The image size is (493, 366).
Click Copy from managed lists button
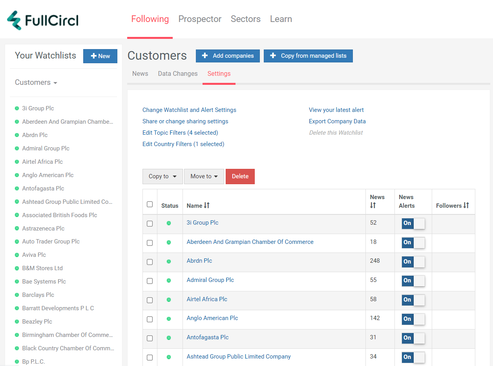[x=308, y=56]
